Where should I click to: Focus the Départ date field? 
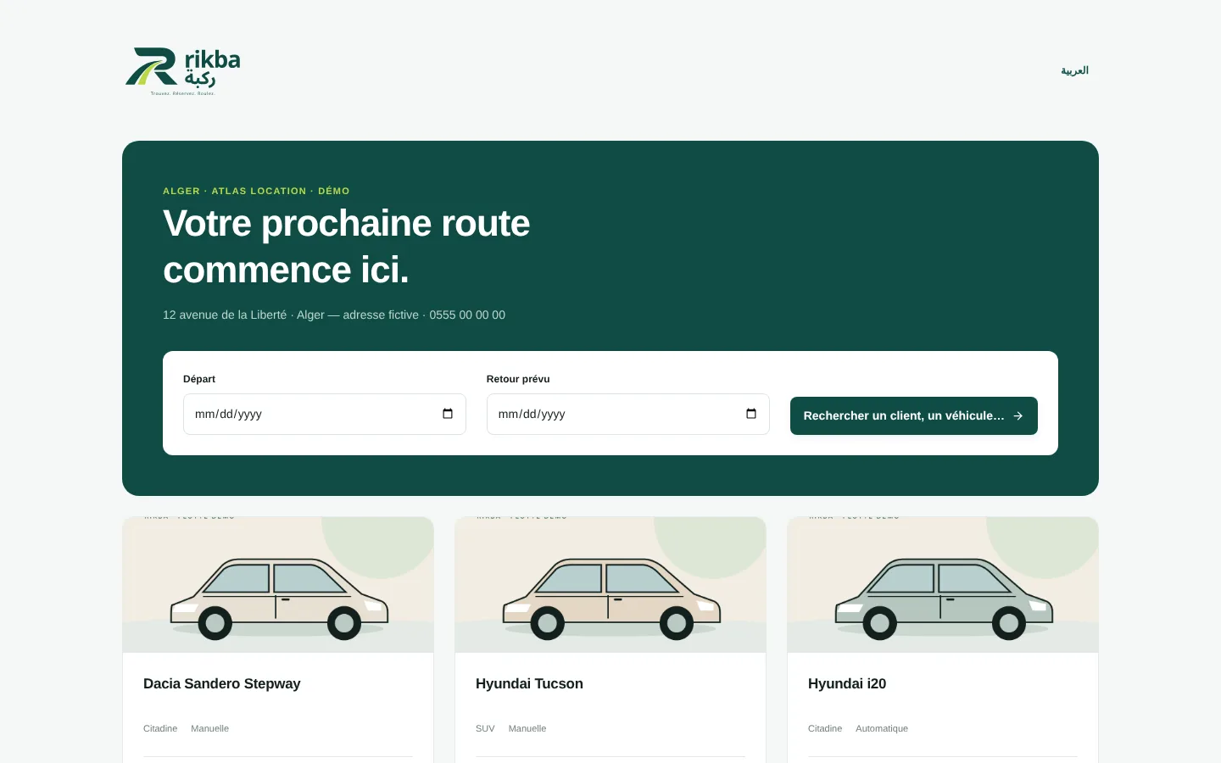[325, 414]
